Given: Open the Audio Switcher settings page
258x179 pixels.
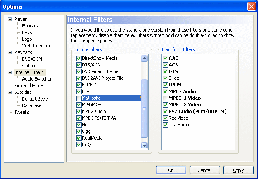Looking at the screenshot, I should (x=37, y=79).
